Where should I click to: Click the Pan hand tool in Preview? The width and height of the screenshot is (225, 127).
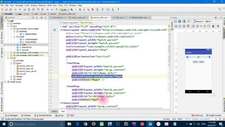213,26
